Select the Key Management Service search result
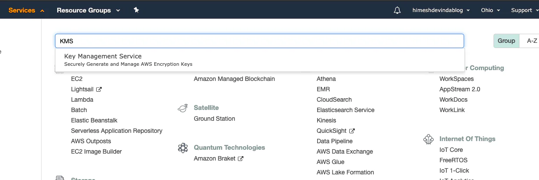The image size is (539, 180). (x=260, y=60)
